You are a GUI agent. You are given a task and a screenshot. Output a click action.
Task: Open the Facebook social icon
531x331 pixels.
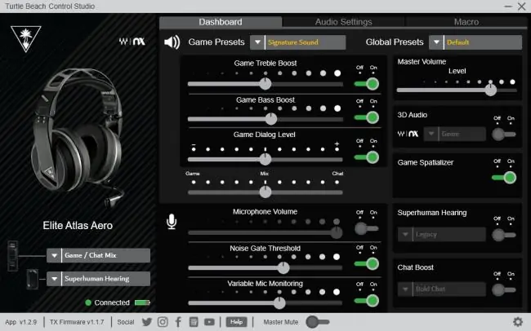tap(178, 322)
